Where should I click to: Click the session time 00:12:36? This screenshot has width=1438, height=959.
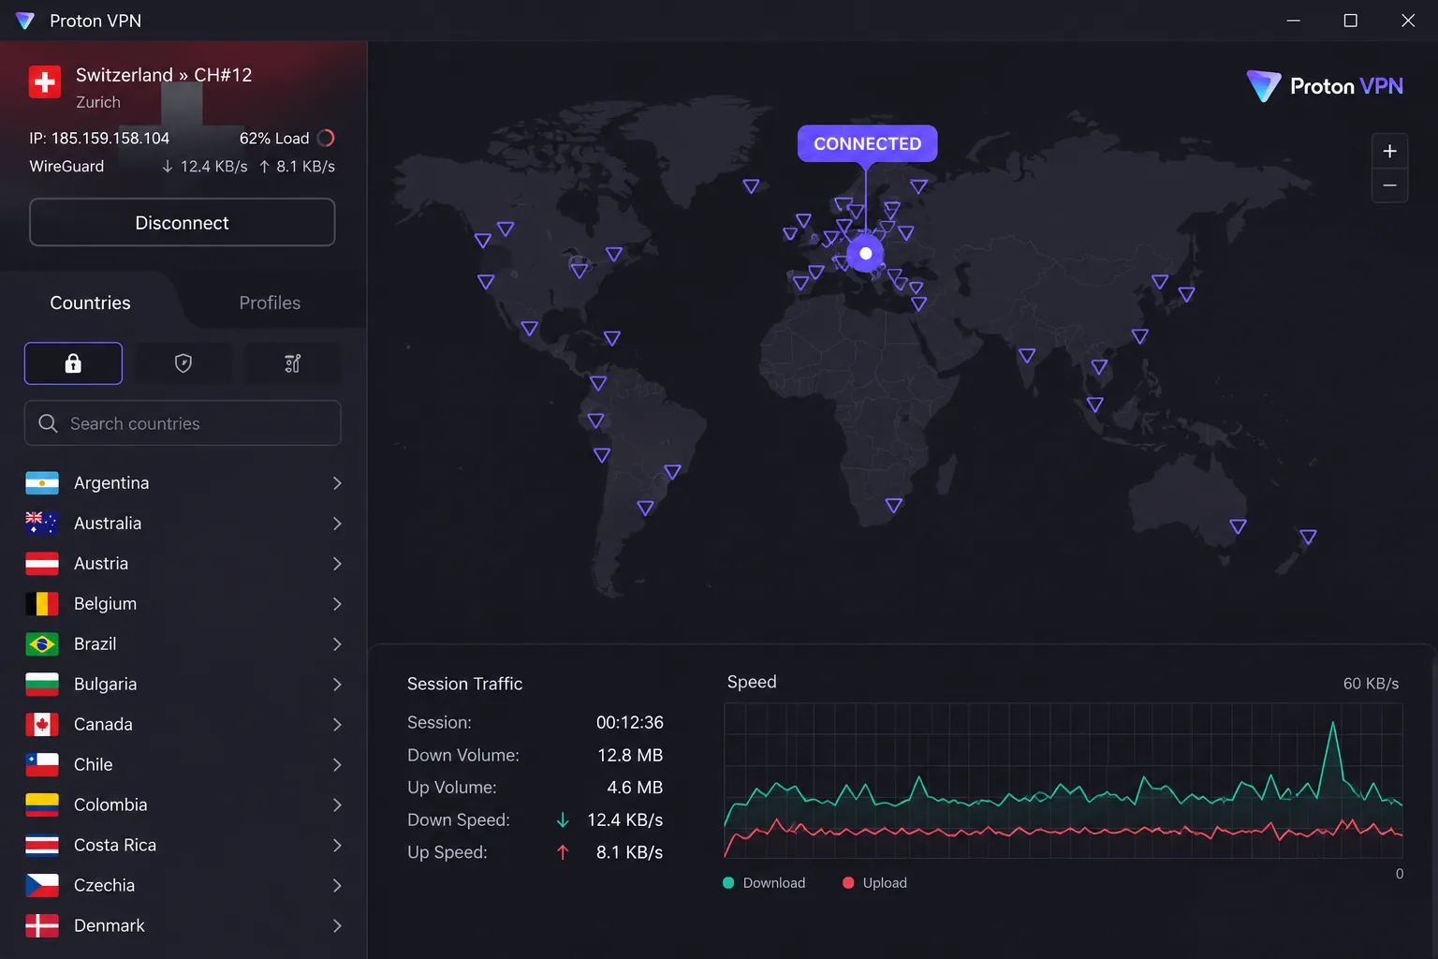pos(630,723)
